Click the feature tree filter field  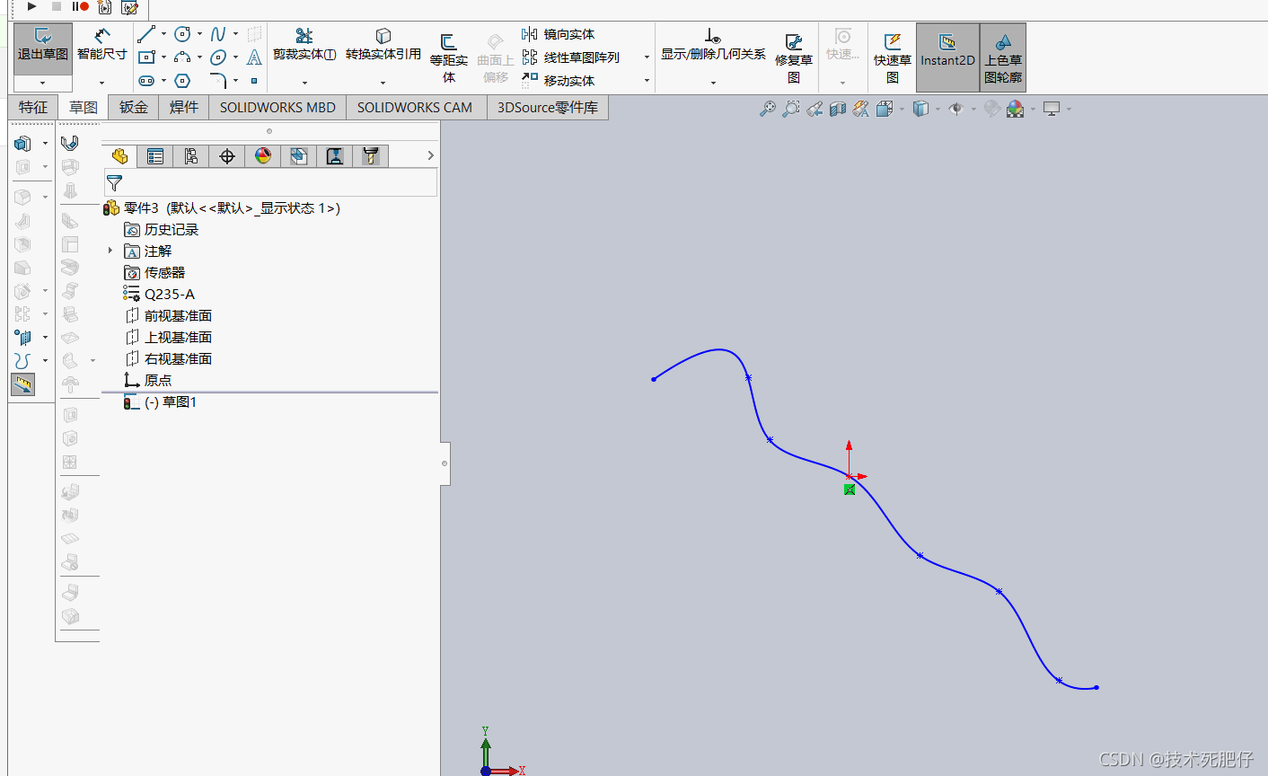[270, 183]
